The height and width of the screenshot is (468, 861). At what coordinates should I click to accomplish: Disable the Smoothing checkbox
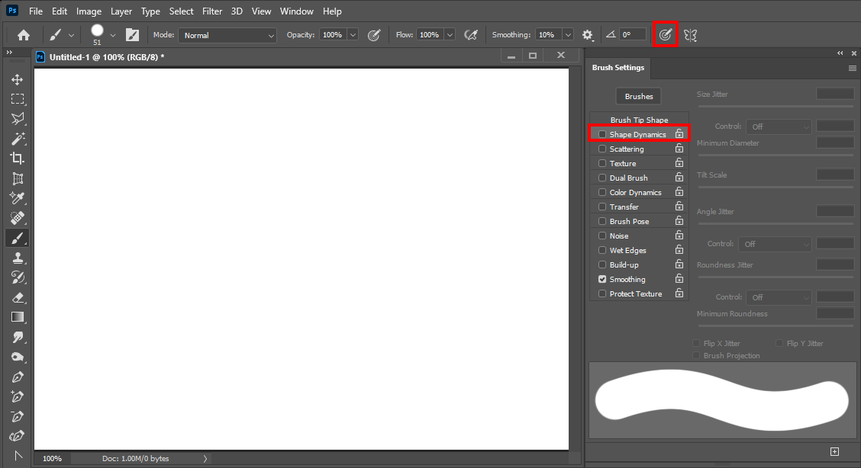[x=602, y=279]
